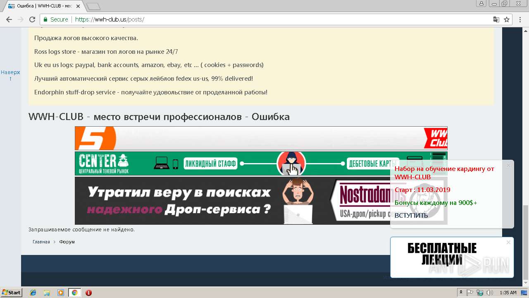Image resolution: width=529 pixels, height=298 pixels.
Task: Click the scrollbar up arrow
Action: [x=525, y=31]
